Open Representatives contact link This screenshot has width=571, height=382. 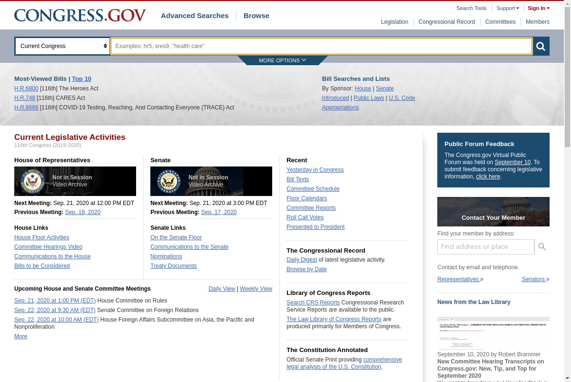[460, 279]
